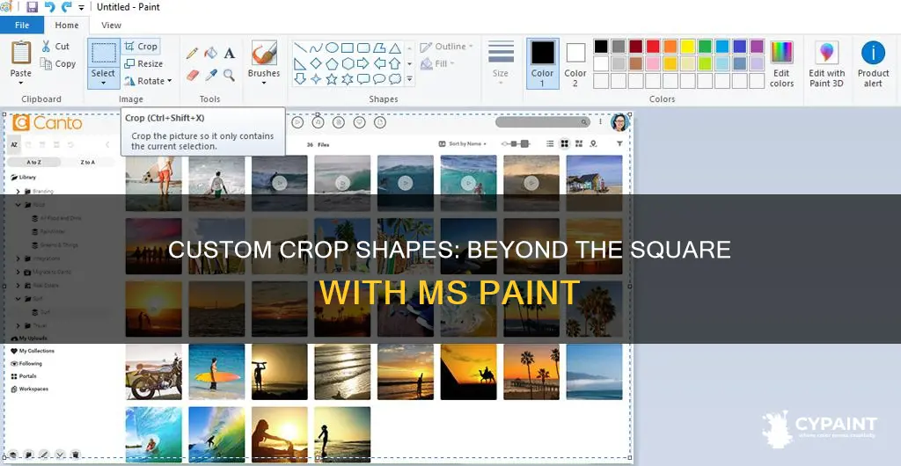Select the Magnifier tool
901x466 pixels.
[230, 75]
